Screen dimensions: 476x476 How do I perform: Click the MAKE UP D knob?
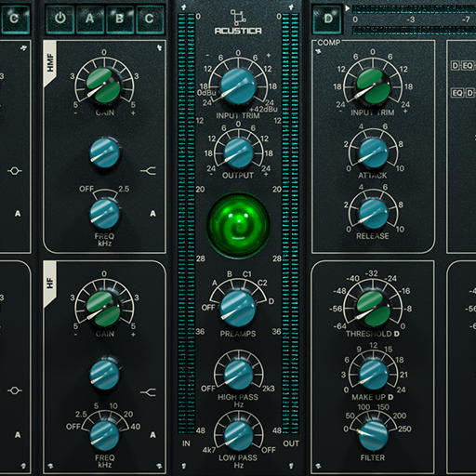pyautogui.click(x=373, y=375)
